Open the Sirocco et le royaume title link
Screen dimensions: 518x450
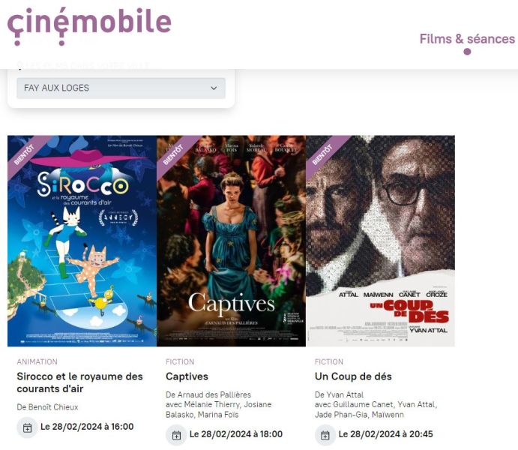[x=80, y=382]
